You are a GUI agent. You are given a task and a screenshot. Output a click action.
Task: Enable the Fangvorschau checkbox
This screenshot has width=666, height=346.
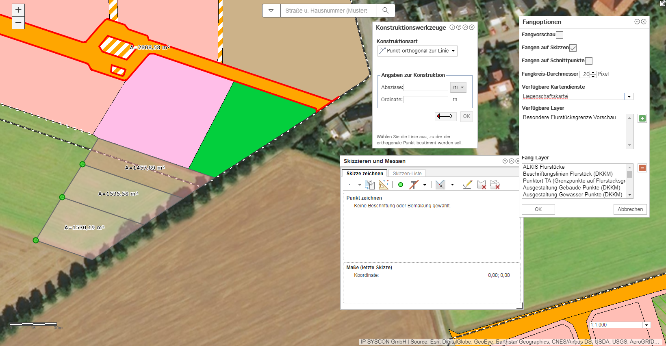pos(560,35)
